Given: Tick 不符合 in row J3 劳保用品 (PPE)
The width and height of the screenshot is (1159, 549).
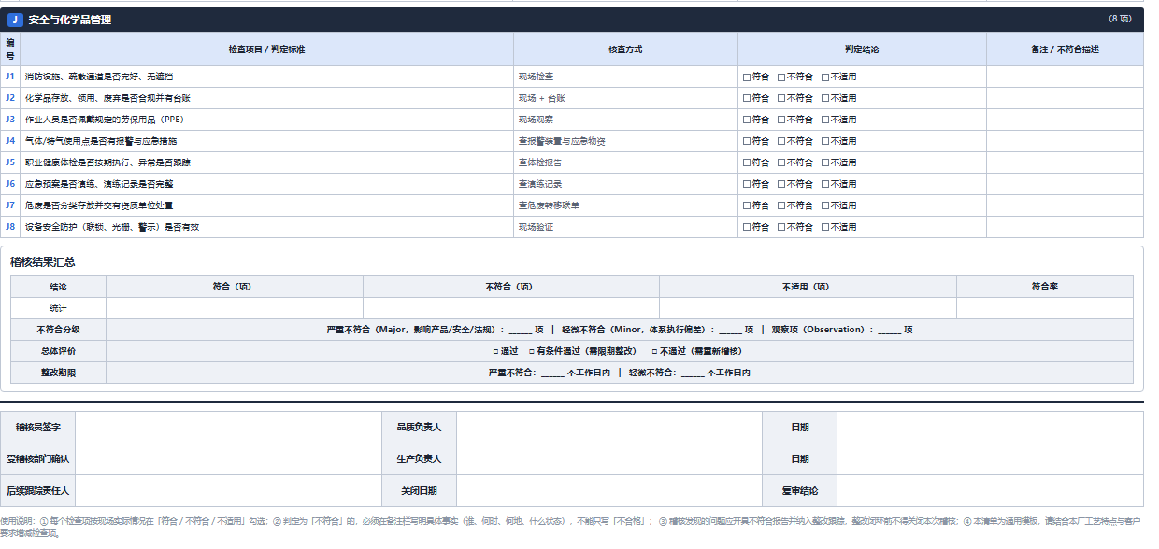Looking at the screenshot, I should click(781, 120).
